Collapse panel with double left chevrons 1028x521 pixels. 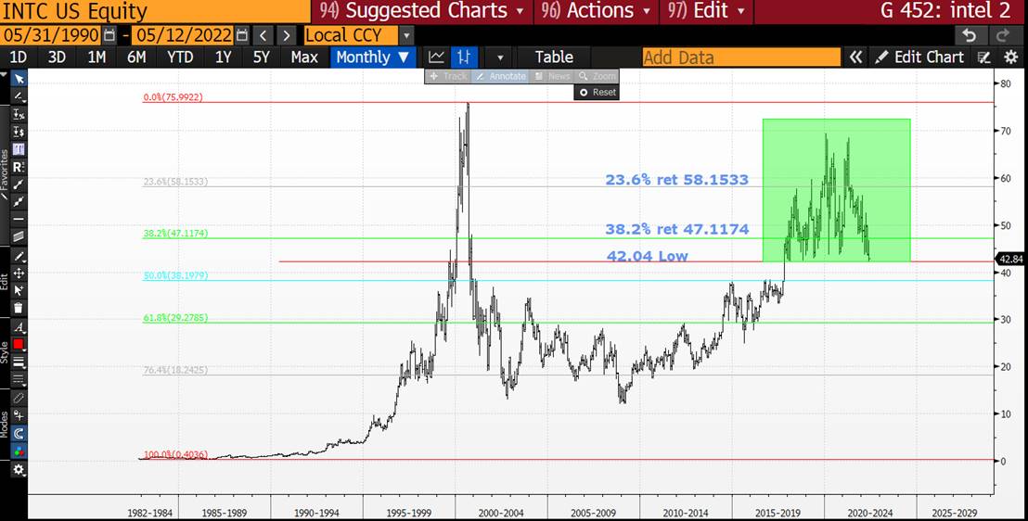[x=855, y=57]
